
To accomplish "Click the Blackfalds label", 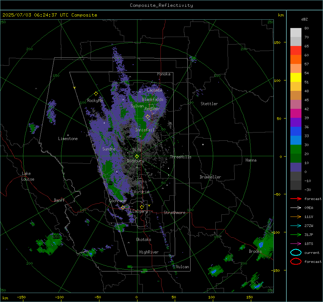I will point(153,99).
